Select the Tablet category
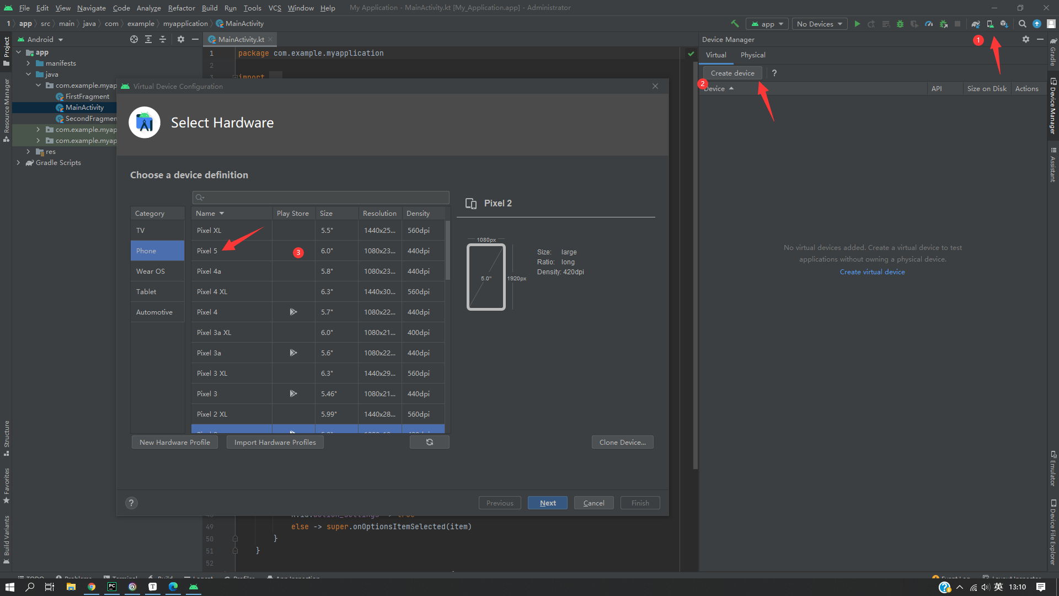This screenshot has height=596, width=1059. click(x=146, y=292)
